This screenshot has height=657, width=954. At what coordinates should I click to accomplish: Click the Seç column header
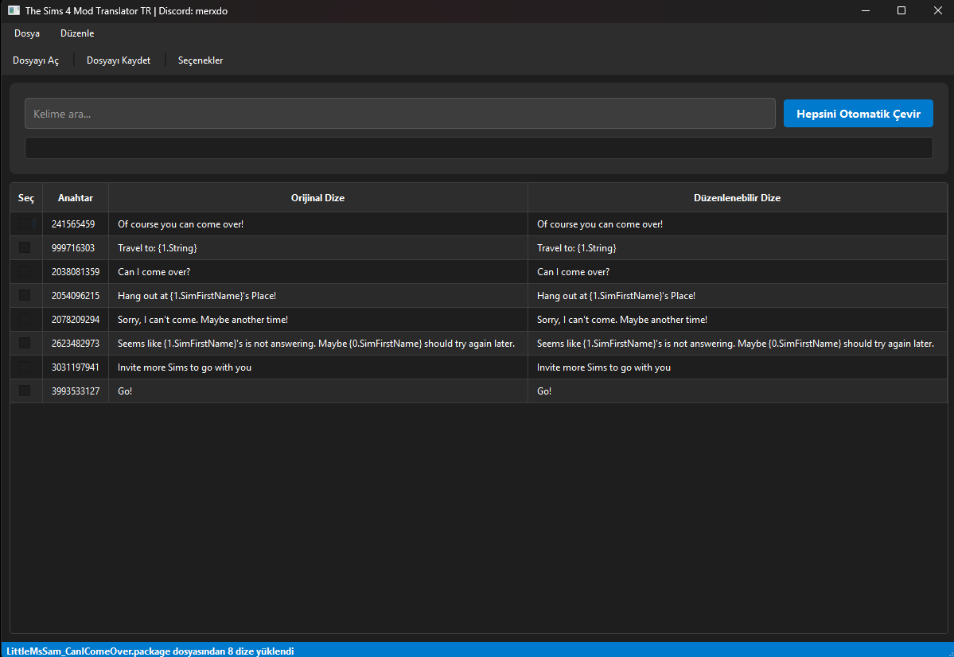26,198
